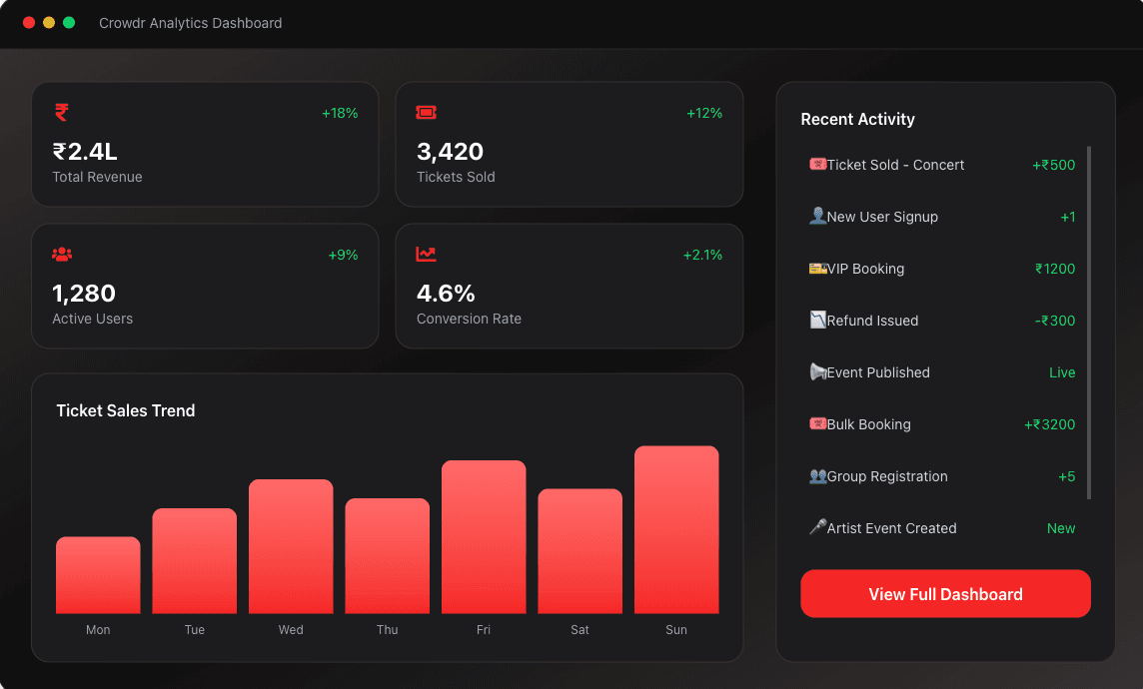Click the Sun bar in Ticket Sales Trend
Image resolution: width=1143 pixels, height=689 pixels.
(676, 529)
